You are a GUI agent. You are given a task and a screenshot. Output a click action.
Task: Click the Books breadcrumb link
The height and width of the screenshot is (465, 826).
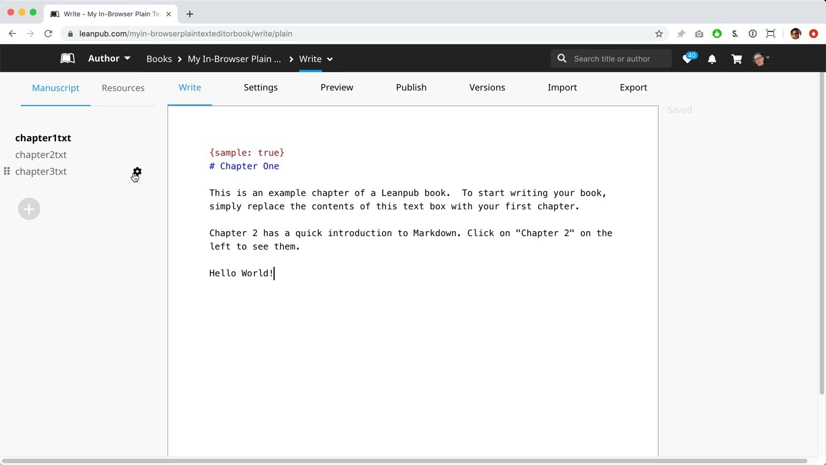(x=159, y=59)
